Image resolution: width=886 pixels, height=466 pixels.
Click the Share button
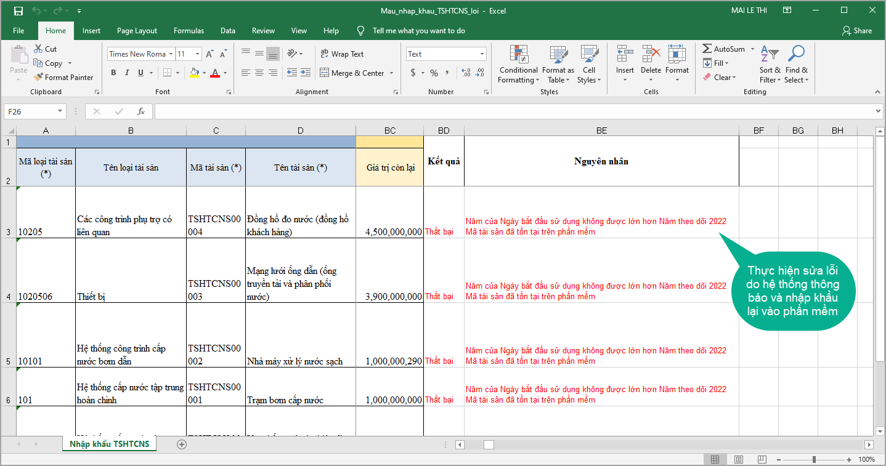[857, 31]
